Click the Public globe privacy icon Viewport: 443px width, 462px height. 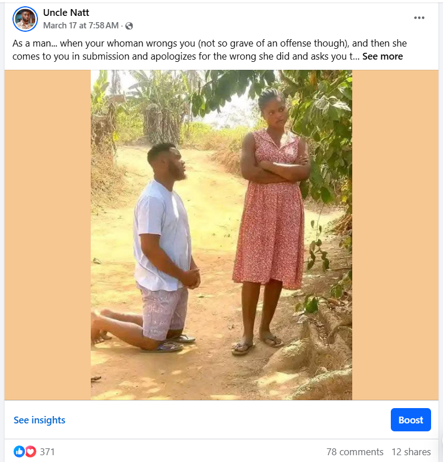click(129, 26)
